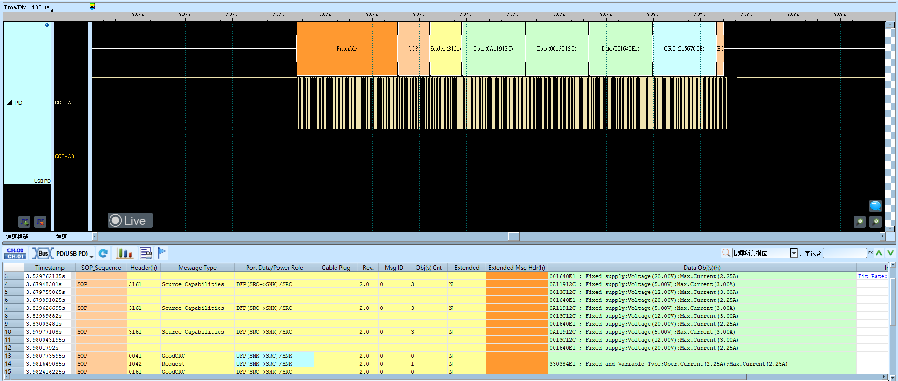Screen dimensions: 898x381
Task: Select the trigger marker on the time ruler
Action: coord(92,6)
